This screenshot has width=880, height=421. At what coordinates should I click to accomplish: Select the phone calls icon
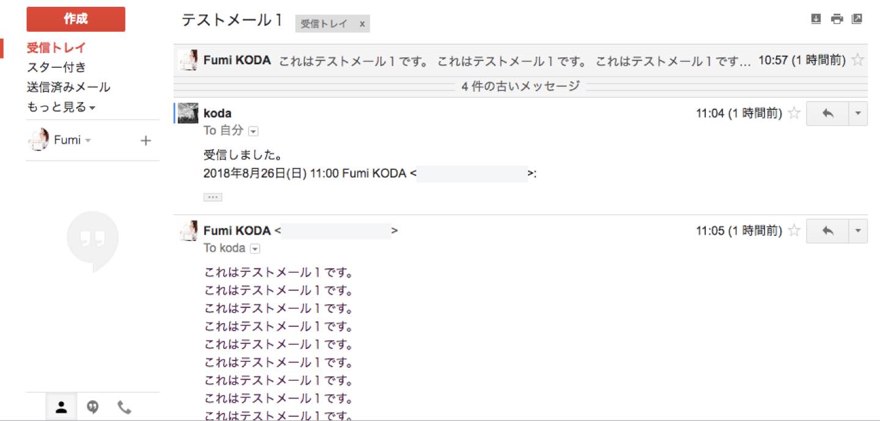(x=124, y=407)
